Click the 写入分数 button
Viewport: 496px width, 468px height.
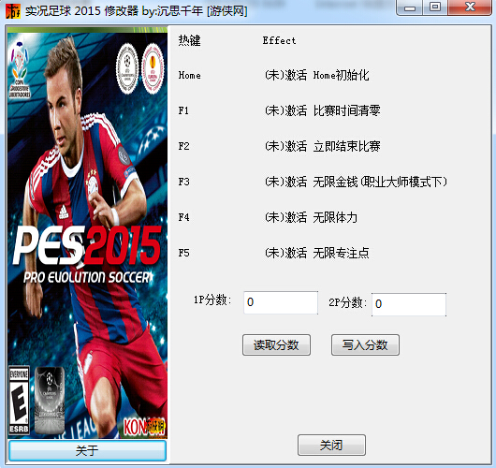pyautogui.click(x=365, y=344)
